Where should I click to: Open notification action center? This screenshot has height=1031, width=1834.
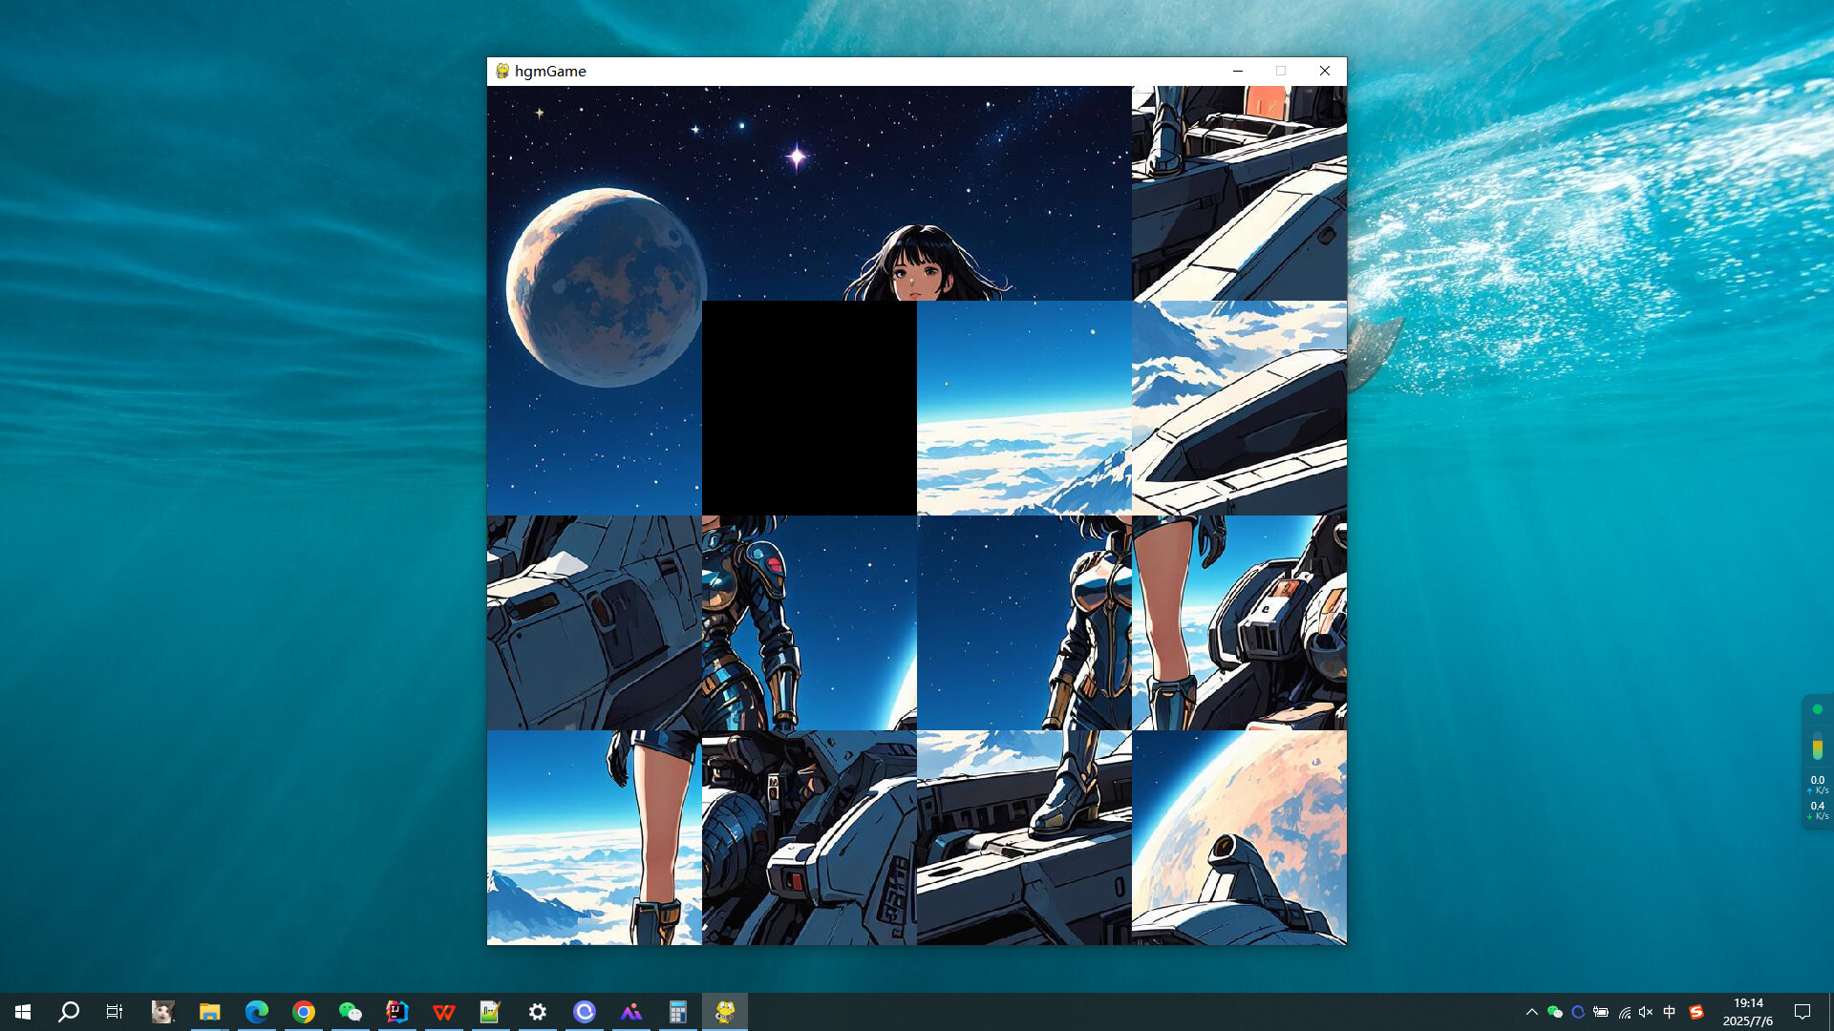1802,1012
